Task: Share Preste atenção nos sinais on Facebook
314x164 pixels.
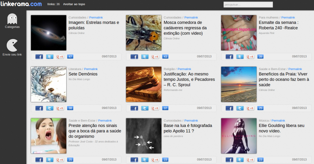Action: 39,160
